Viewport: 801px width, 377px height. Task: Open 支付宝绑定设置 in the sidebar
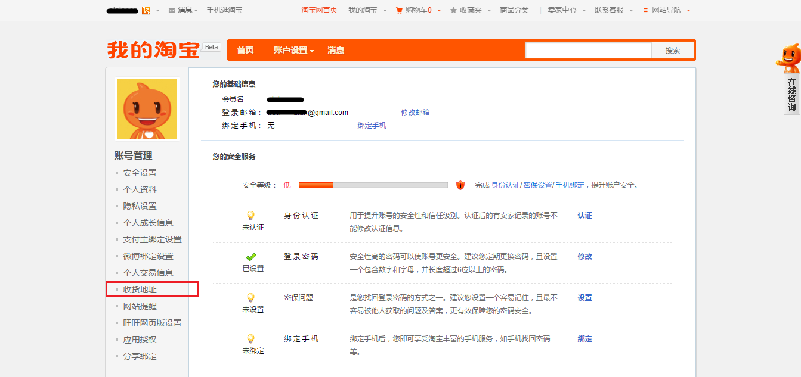click(153, 239)
